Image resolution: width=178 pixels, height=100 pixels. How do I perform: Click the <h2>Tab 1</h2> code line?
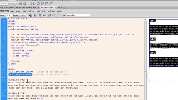click(17, 80)
